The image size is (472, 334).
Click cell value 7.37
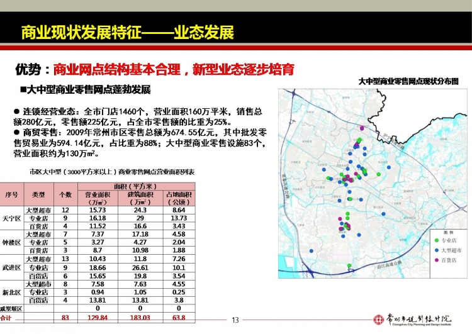click(98, 235)
